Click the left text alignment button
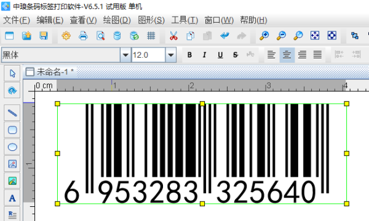This screenshot has width=369, height=221. (x=271, y=55)
